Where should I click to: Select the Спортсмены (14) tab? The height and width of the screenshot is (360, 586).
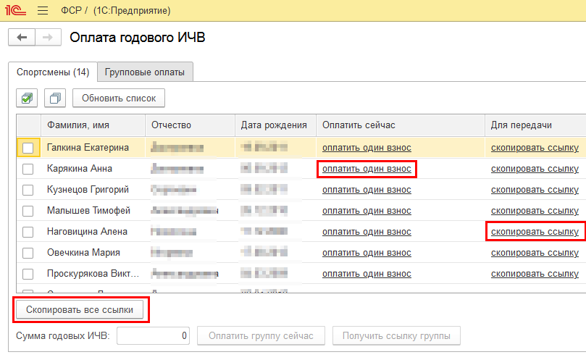52,72
